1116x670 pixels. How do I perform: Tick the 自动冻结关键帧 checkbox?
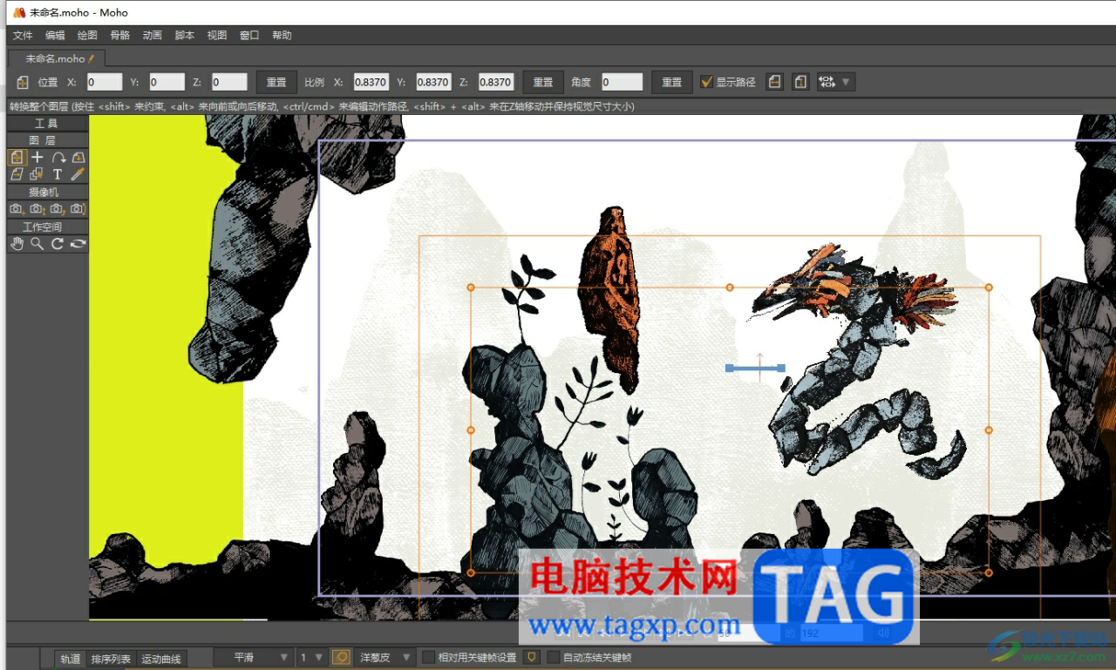[553, 658]
